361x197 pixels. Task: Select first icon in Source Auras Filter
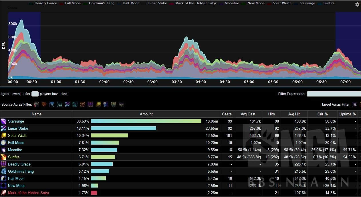[36, 104]
